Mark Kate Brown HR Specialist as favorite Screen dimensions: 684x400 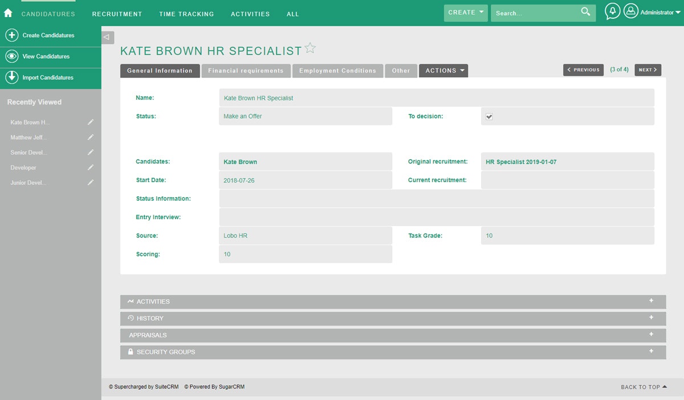pyautogui.click(x=310, y=48)
